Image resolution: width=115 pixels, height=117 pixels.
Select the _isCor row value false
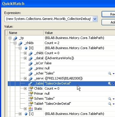pyautogui.click(x=48, y=63)
